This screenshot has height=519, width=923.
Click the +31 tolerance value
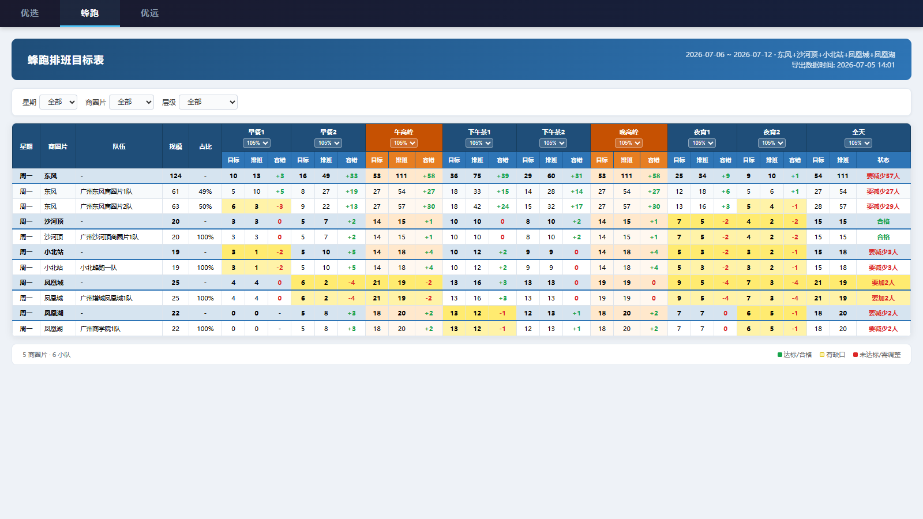[576, 176]
